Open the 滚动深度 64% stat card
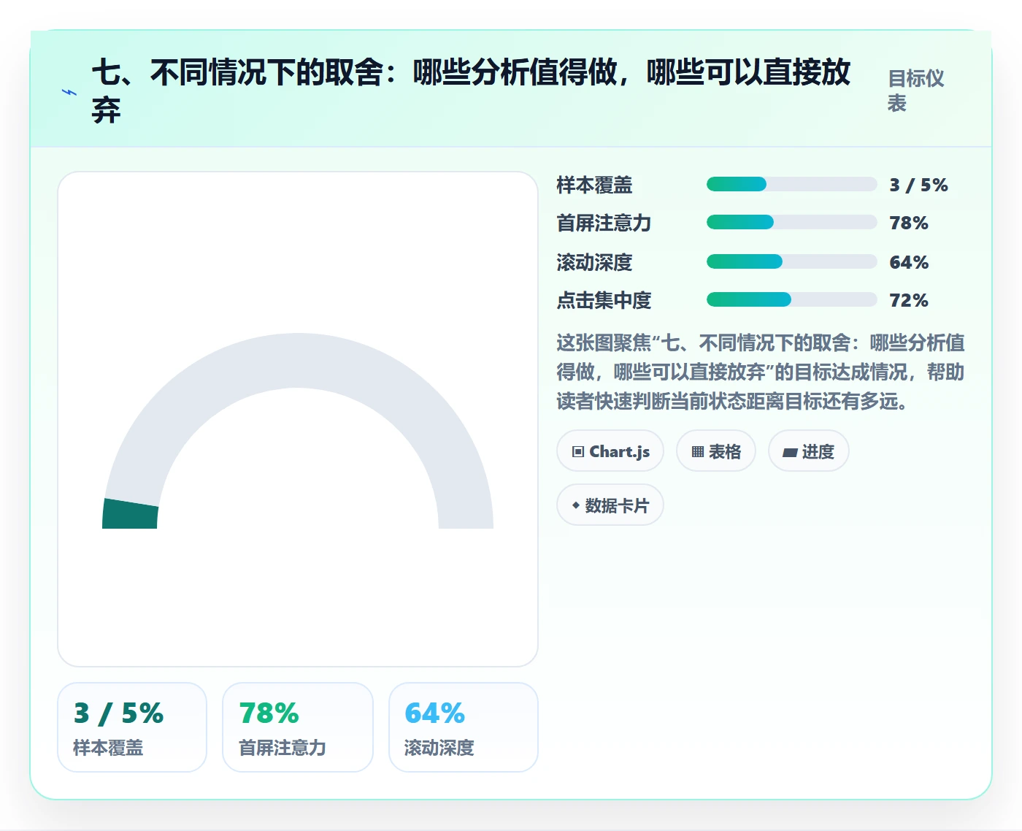 [464, 727]
